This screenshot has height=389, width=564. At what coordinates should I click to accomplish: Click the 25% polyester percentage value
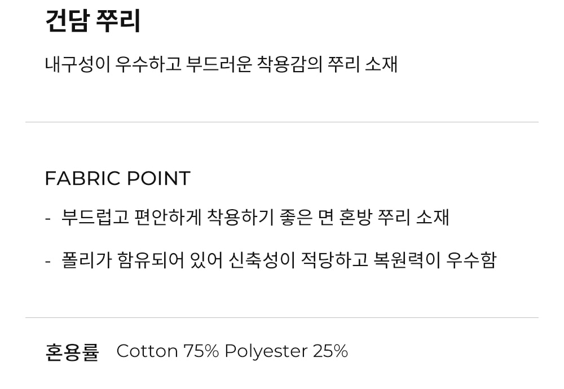(x=331, y=351)
